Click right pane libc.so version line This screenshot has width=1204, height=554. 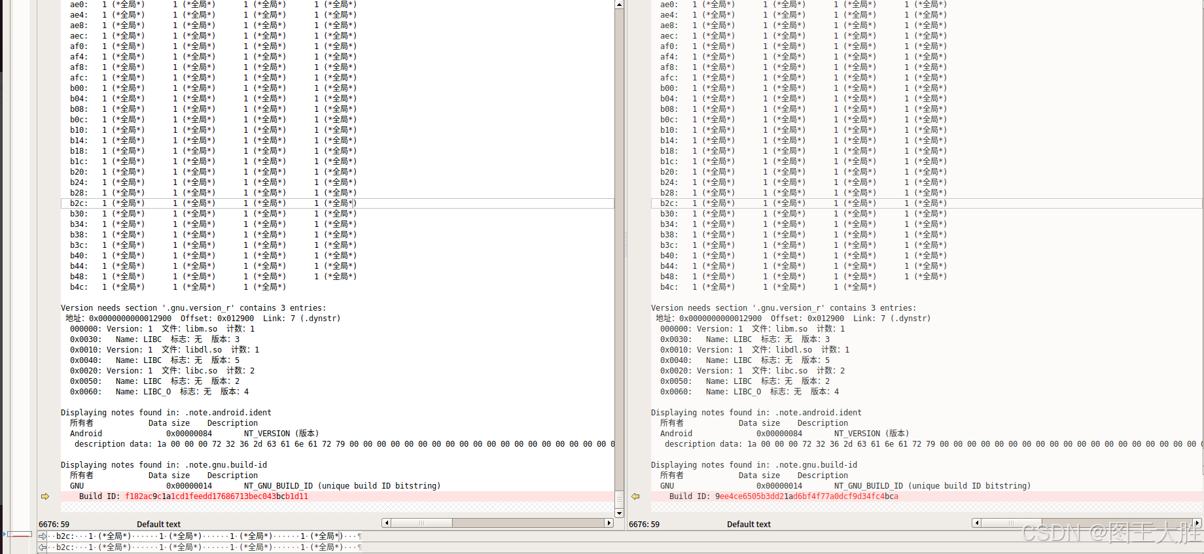click(752, 371)
